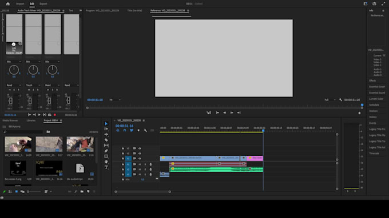Step forward one frame in Reference monitor
Image resolution: width=389 pixels, height=218 pixels.
point(232,112)
